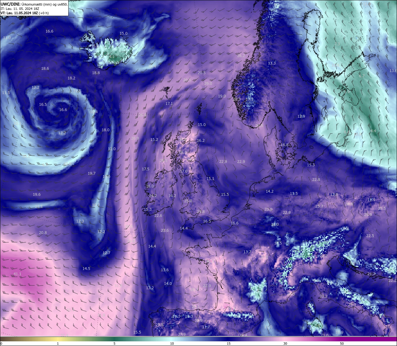397x346 pixels.
Task: Click the legend tick label 30
Action: (285, 344)
